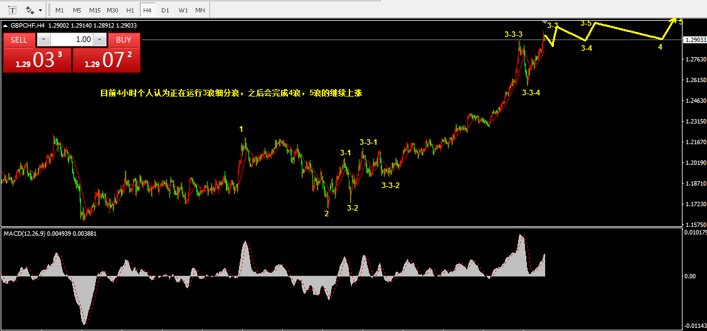Switch chart to H1 timeframe

pyautogui.click(x=130, y=10)
